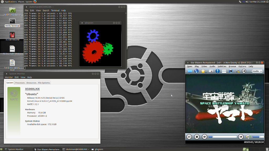Switch to Resources tab in System Monitor

tap(32, 83)
